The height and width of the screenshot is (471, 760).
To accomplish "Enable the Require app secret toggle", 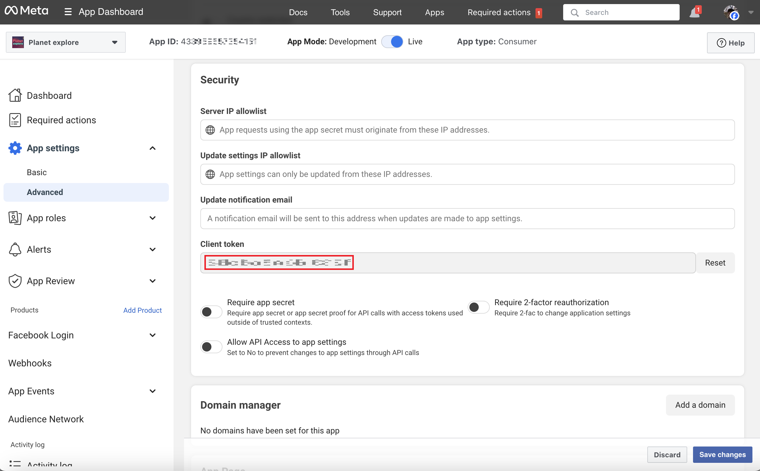I will (211, 312).
